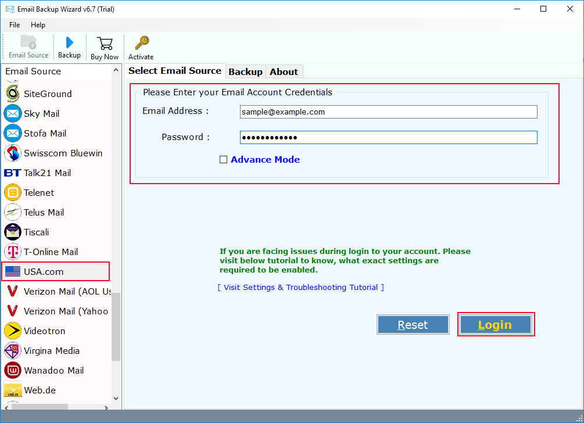Select the Telenet entry text
This screenshot has width=584, height=423.
pyautogui.click(x=39, y=192)
